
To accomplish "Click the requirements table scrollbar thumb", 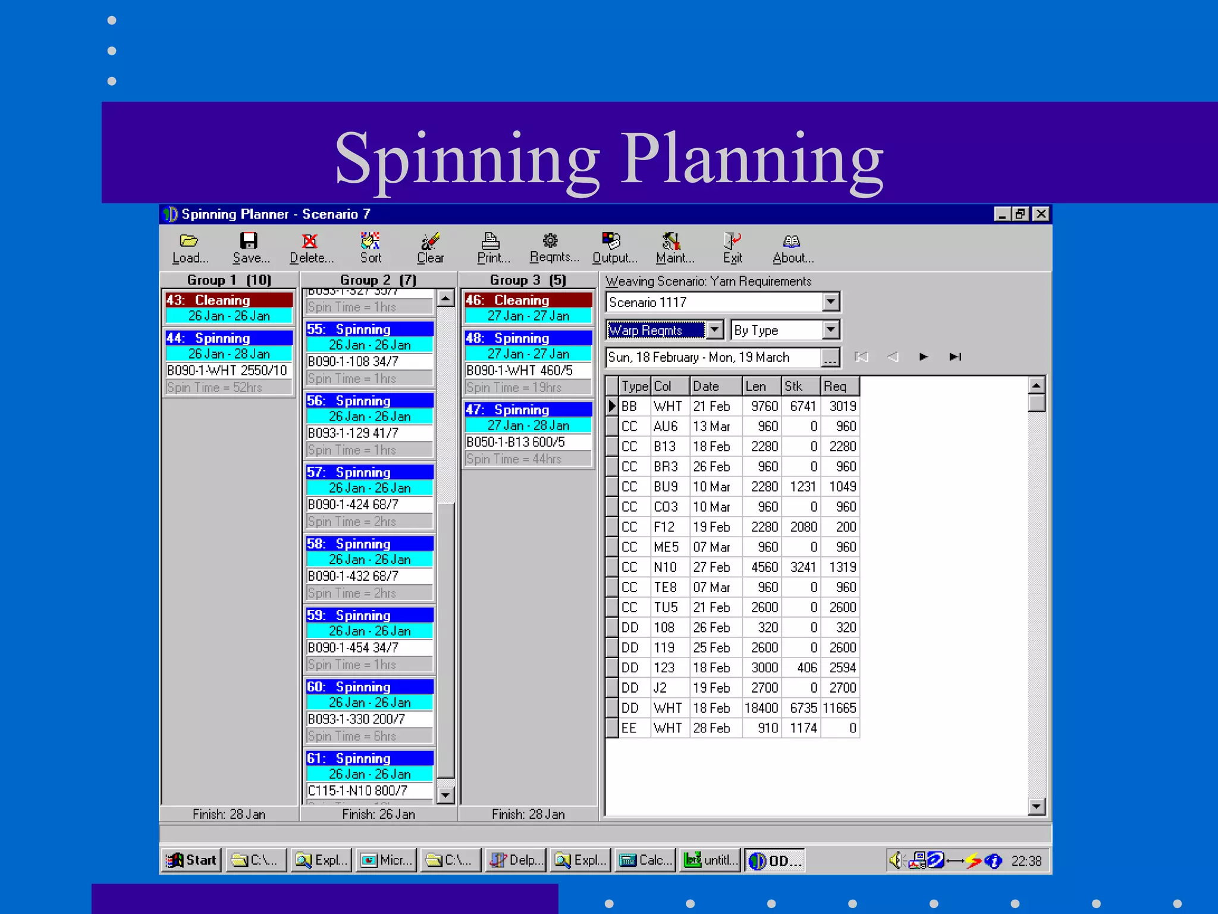I will pos(1037,403).
